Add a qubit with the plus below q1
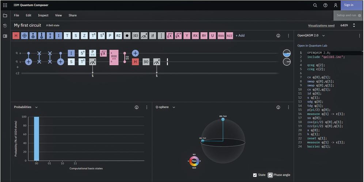Image resolution: width=364 pixels, height=182 pixels. 18,67
